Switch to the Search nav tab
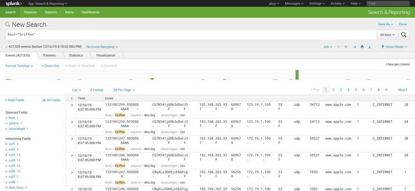The image size is (415, 191). tap(11, 12)
